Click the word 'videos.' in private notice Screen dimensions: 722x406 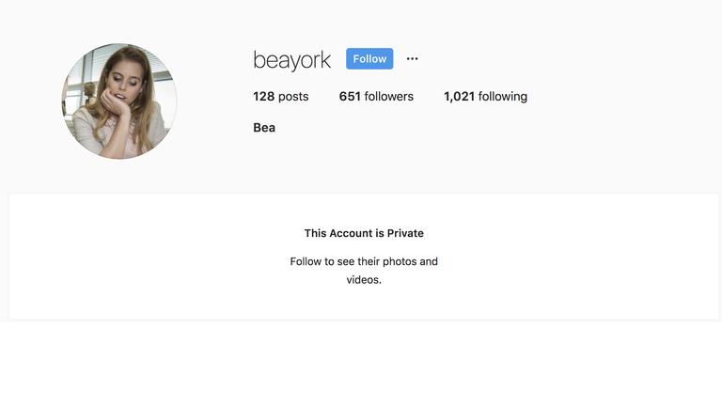pyautogui.click(x=364, y=280)
